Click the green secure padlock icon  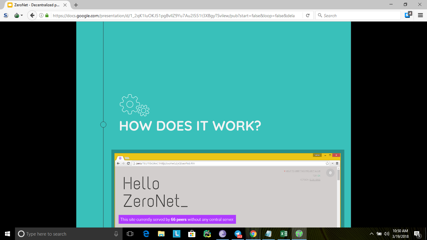coord(47,15)
